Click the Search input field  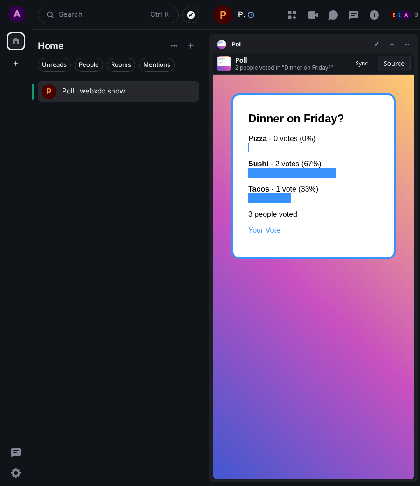(x=108, y=15)
